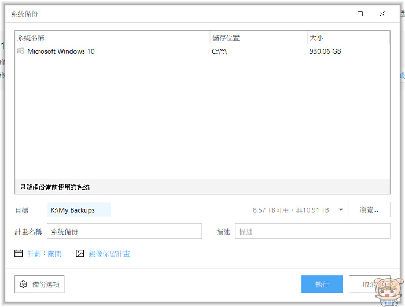Click the 執行 button to start backup
Screen dimensions: 405x307
tap(322, 284)
